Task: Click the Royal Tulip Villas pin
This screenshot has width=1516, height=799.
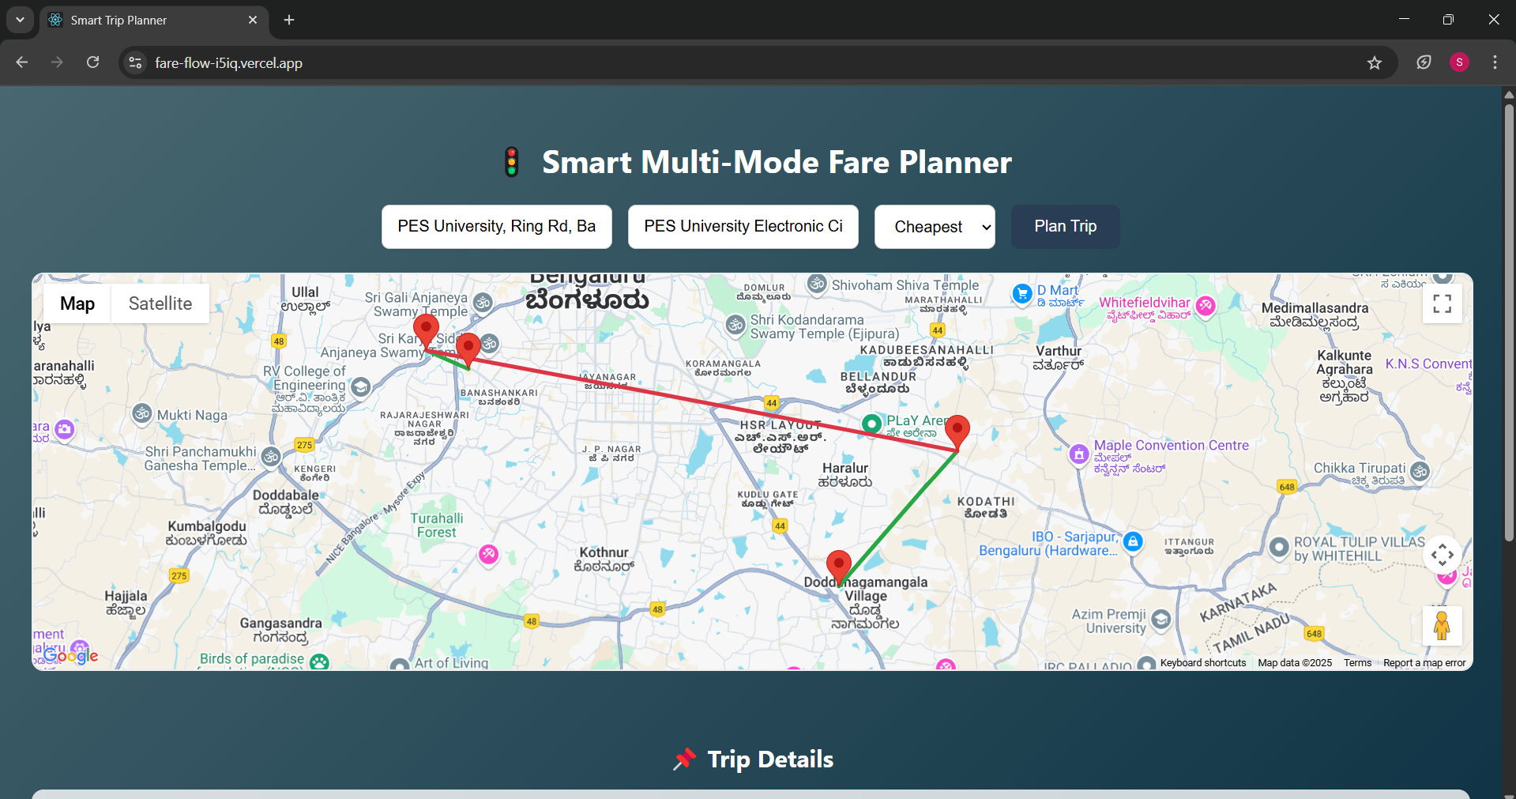Action: point(1279,548)
